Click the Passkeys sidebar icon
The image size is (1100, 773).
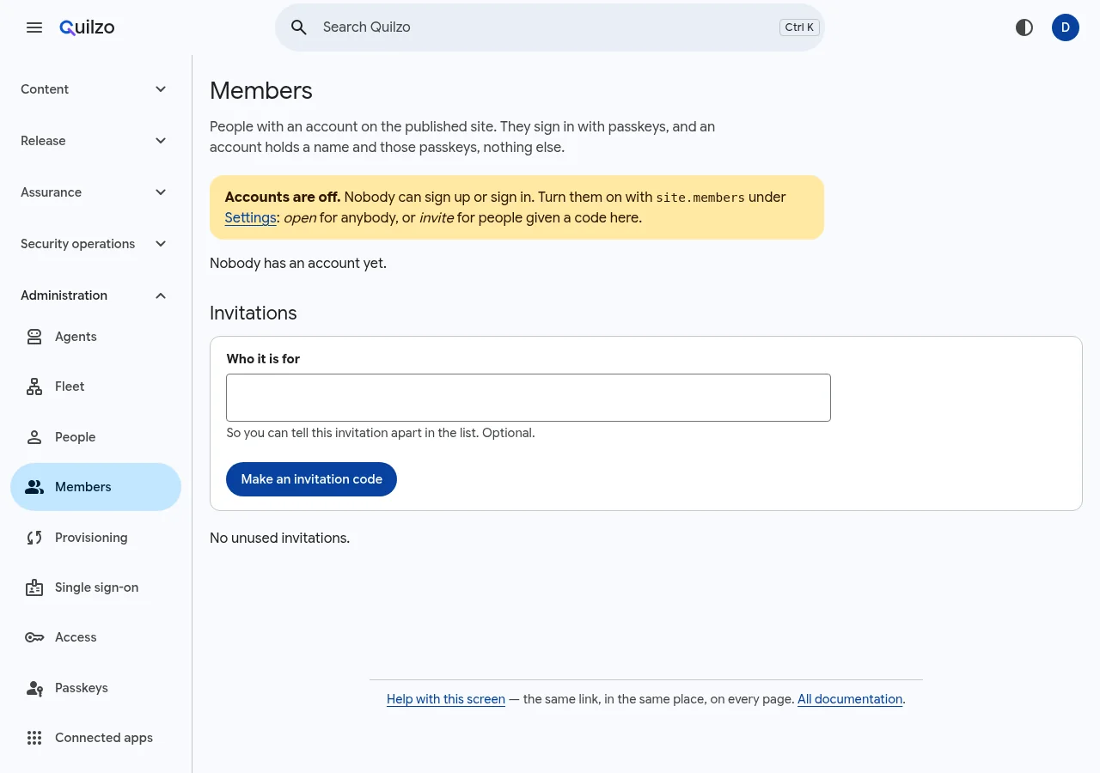click(34, 688)
